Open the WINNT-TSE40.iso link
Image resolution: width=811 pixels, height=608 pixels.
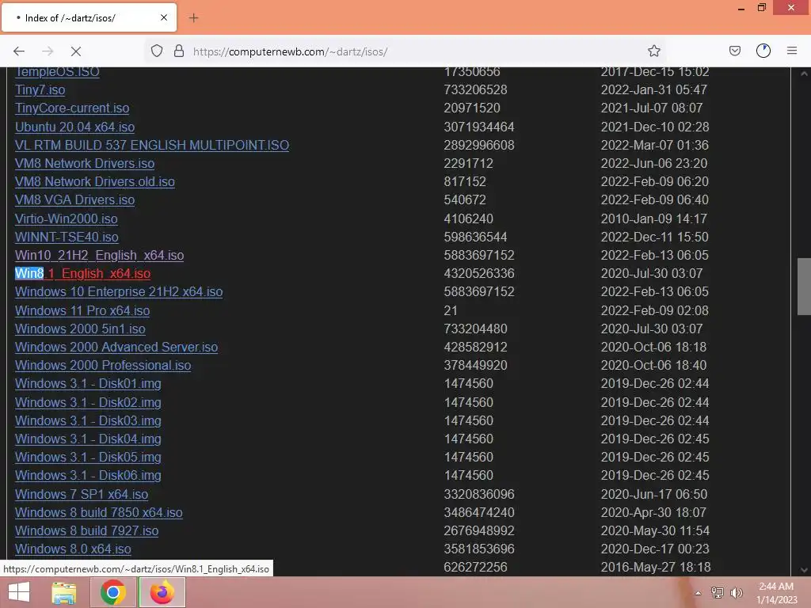click(67, 237)
